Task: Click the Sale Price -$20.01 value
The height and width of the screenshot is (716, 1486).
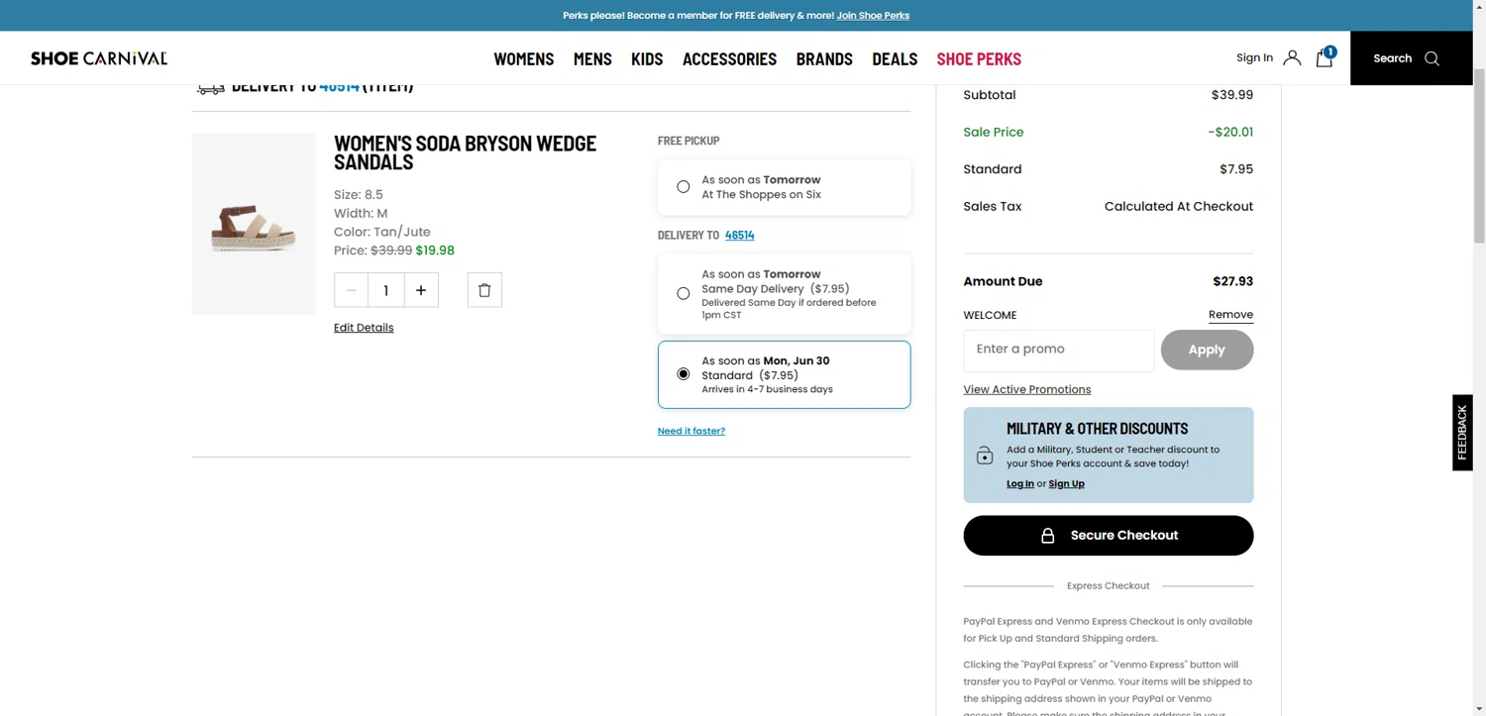Action: [1230, 133]
